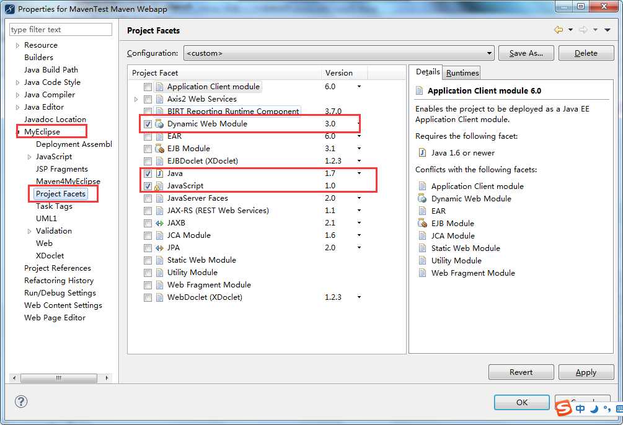Click the details page icon beside Application Client module 6.0
The image size is (623, 425).
[x=419, y=90]
